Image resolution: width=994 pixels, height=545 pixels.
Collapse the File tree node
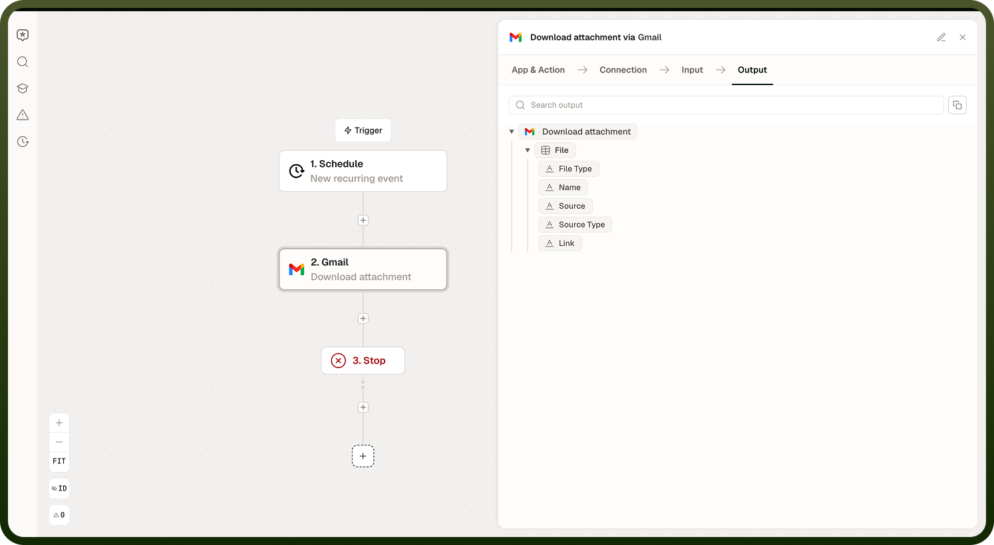528,150
